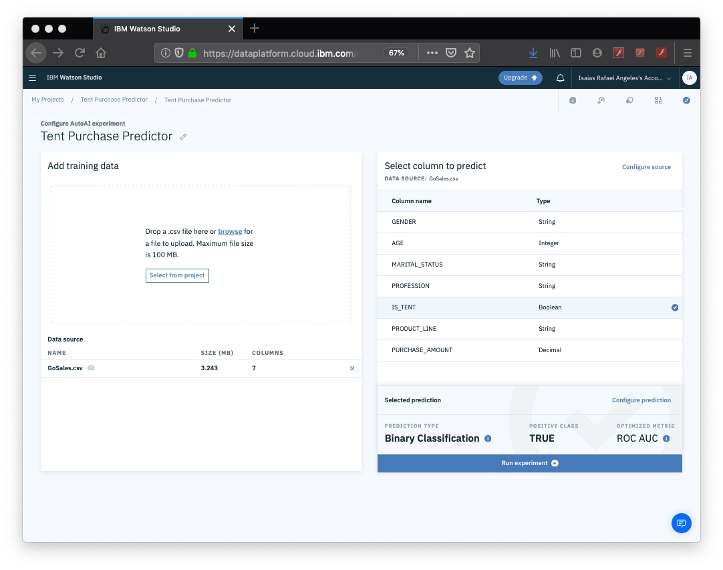This screenshot has width=723, height=570.
Task: Open the hamburger navigation menu
Action: [32, 78]
